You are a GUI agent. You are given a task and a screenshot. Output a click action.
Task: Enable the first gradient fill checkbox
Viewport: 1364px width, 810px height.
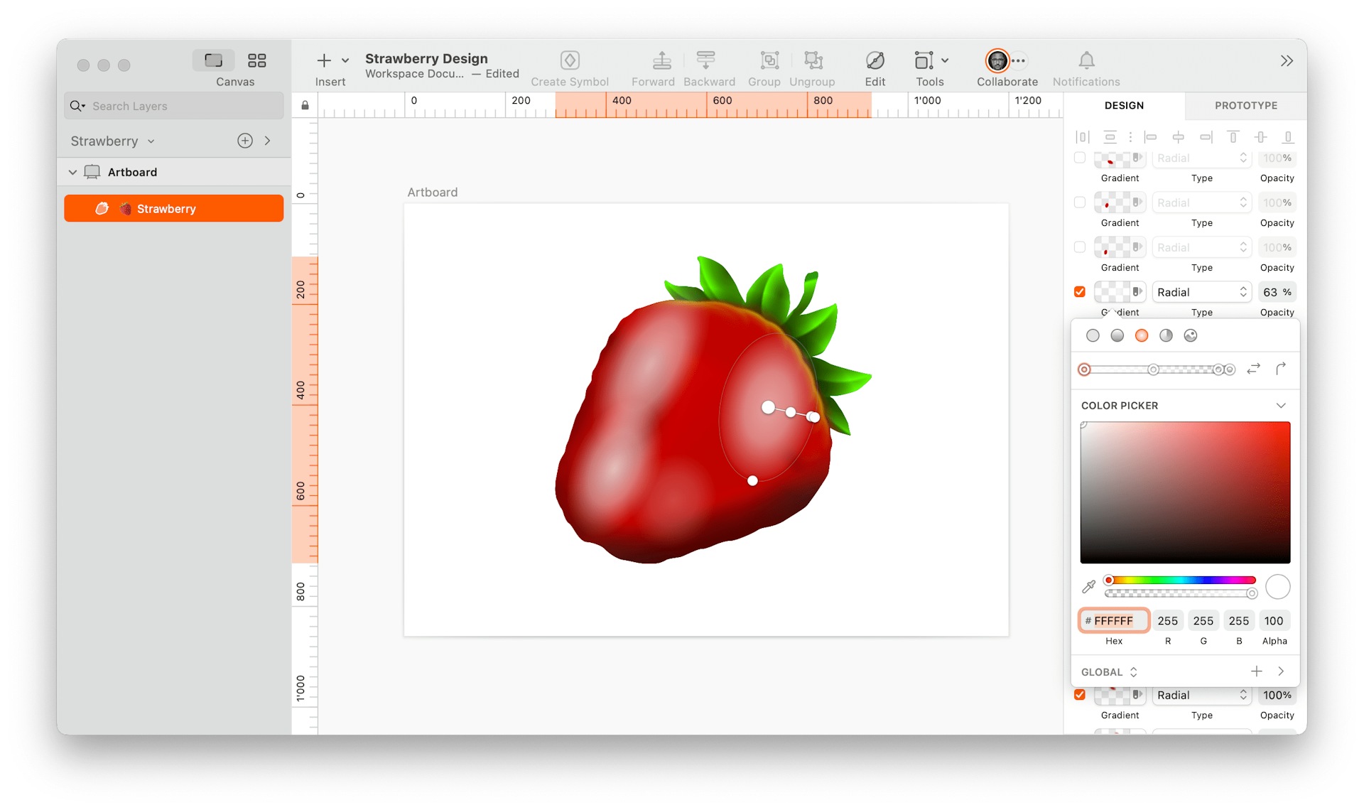(x=1078, y=158)
